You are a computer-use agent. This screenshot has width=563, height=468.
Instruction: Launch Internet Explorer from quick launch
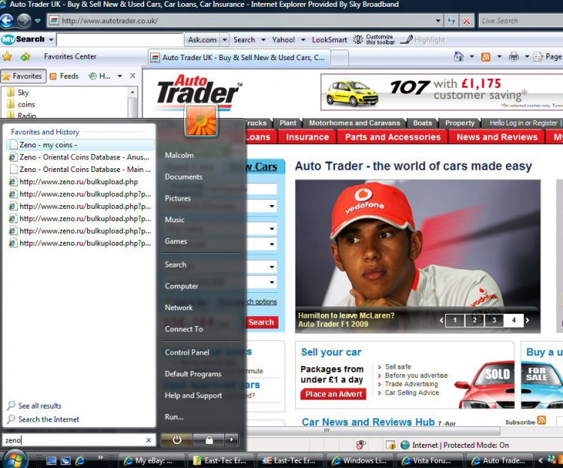click(x=80, y=460)
